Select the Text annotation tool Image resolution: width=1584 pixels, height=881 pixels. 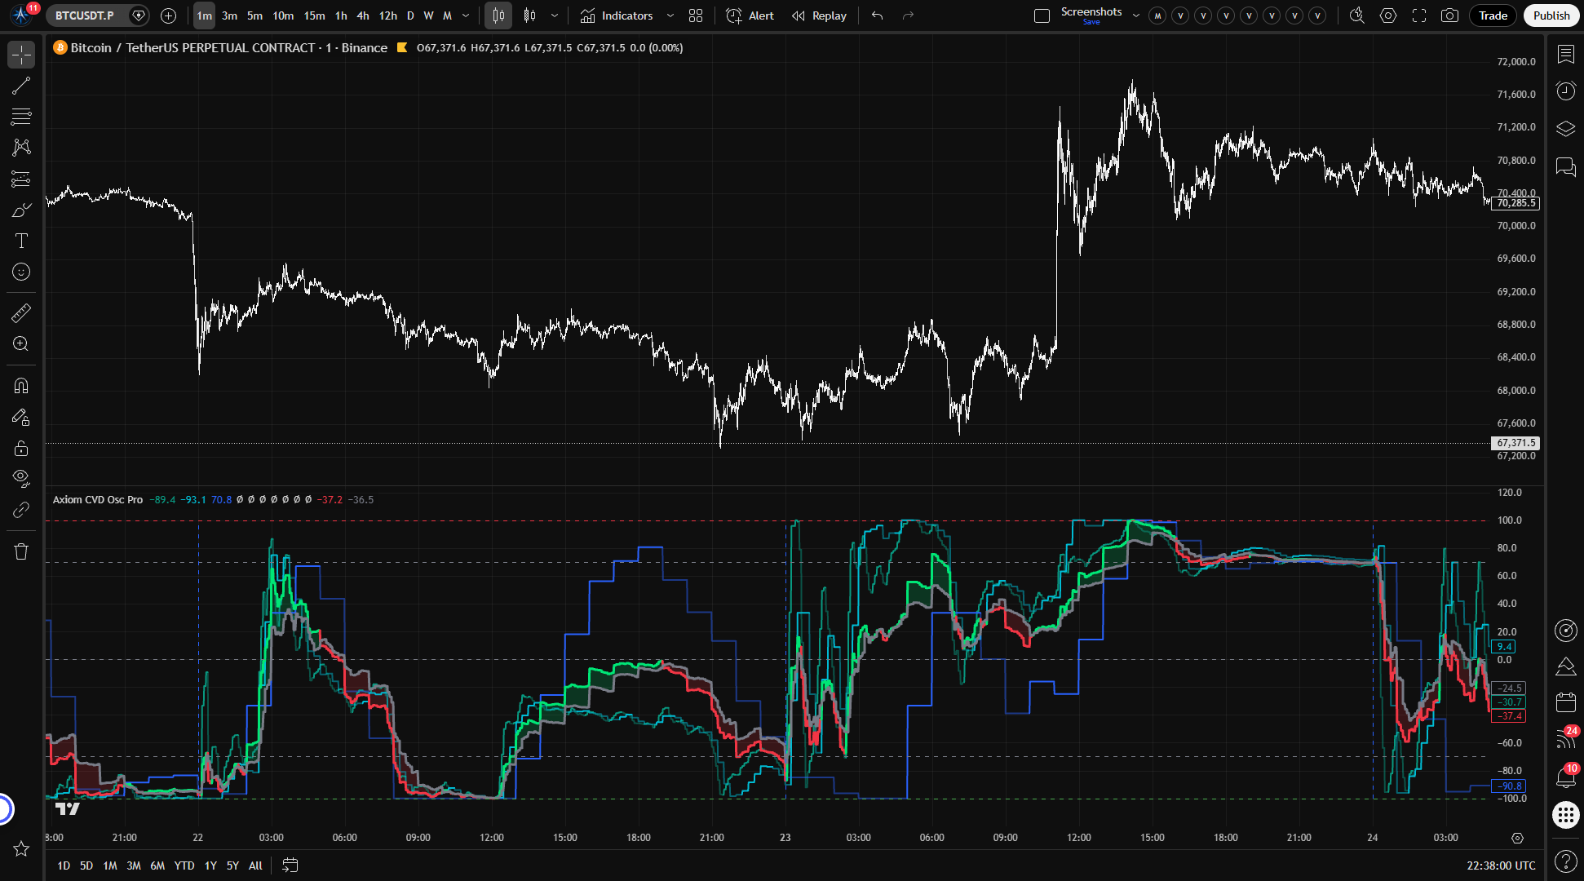click(21, 241)
